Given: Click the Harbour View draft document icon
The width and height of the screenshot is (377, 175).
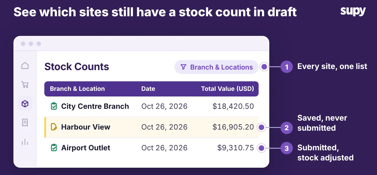Looking at the screenshot, I should pos(54,127).
